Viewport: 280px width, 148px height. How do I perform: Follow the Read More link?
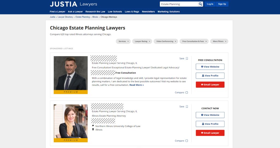(137, 85)
